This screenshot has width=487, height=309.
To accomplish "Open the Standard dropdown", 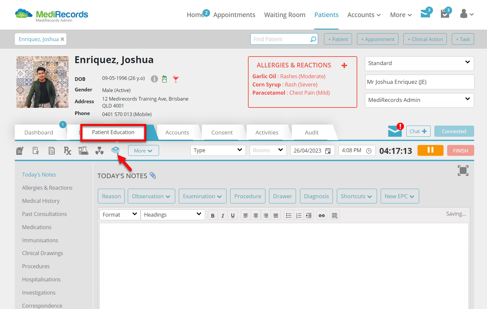I will [x=419, y=63].
